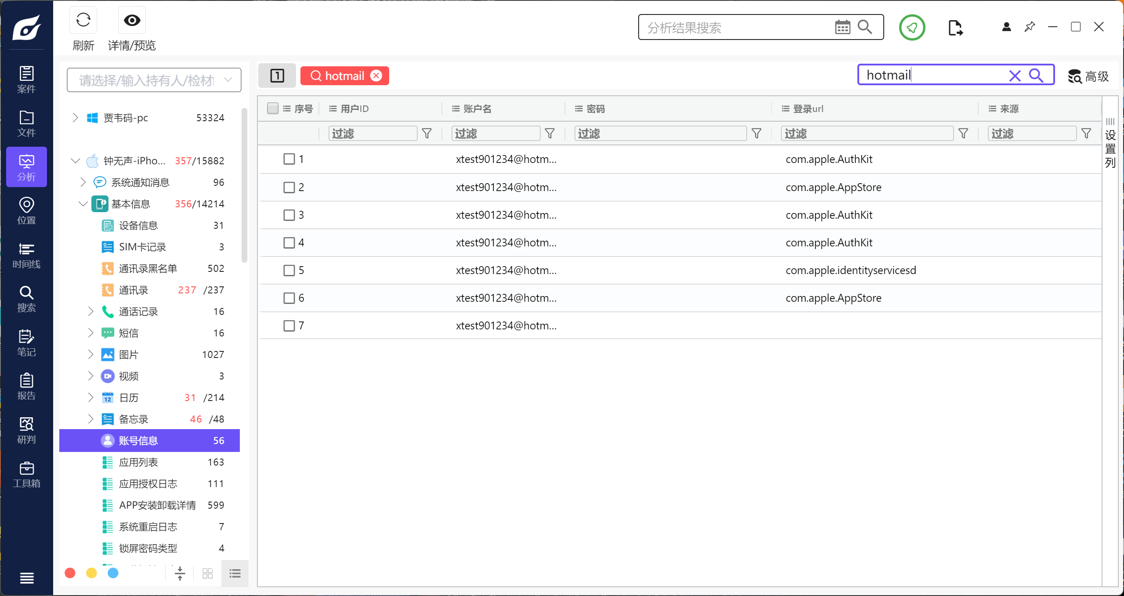Click the 高级 advanced search button
The width and height of the screenshot is (1124, 596).
tap(1088, 76)
